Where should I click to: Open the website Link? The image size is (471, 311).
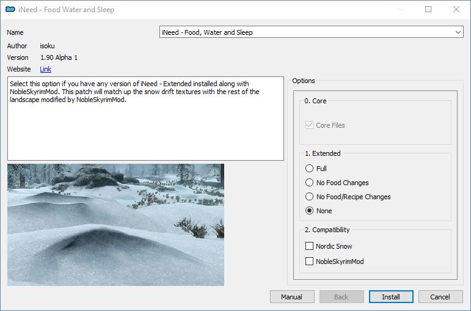coord(45,69)
